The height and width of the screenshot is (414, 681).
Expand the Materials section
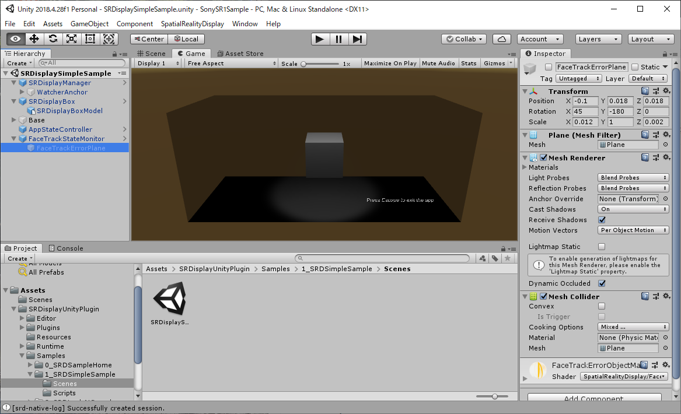[x=524, y=167]
